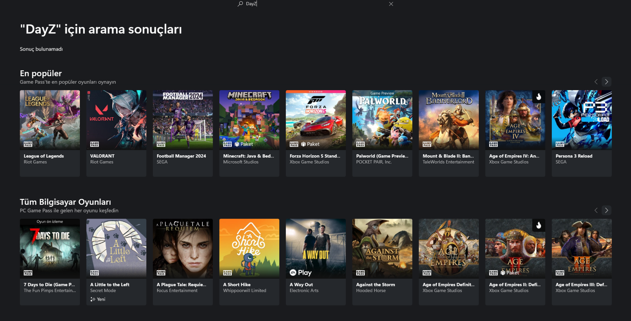This screenshot has width=631, height=321.
Task: Click the Hooded Horse publisher text
Action: 371,291
